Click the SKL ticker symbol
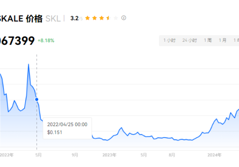239x167 pixels. (x=53, y=19)
